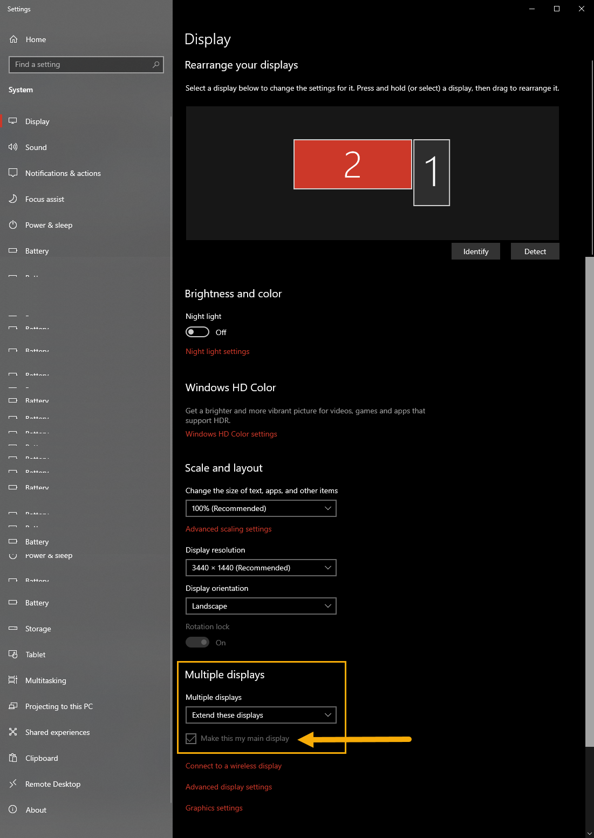The height and width of the screenshot is (838, 594).
Task: Click the scrollbar down arrow at page bottom
Action: (x=589, y=833)
